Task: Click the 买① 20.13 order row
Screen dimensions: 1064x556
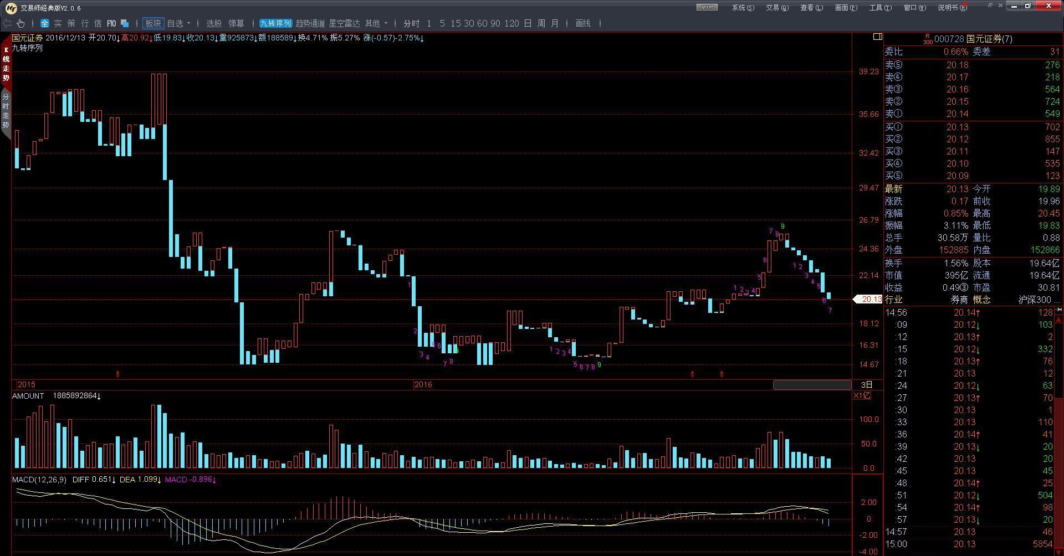Action: [x=973, y=127]
